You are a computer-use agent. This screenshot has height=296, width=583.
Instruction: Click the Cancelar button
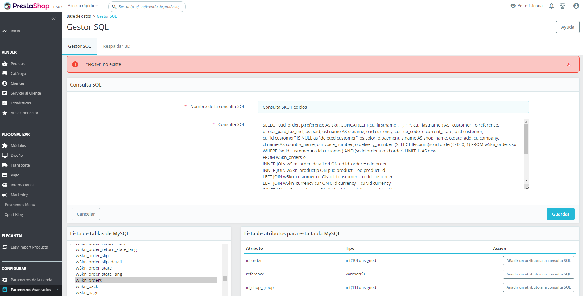tap(86, 214)
